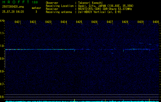The width and height of the screenshot is (161, 102).
Task: Click the yellow meteor marker after 0429
Action: click(x=149, y=100)
